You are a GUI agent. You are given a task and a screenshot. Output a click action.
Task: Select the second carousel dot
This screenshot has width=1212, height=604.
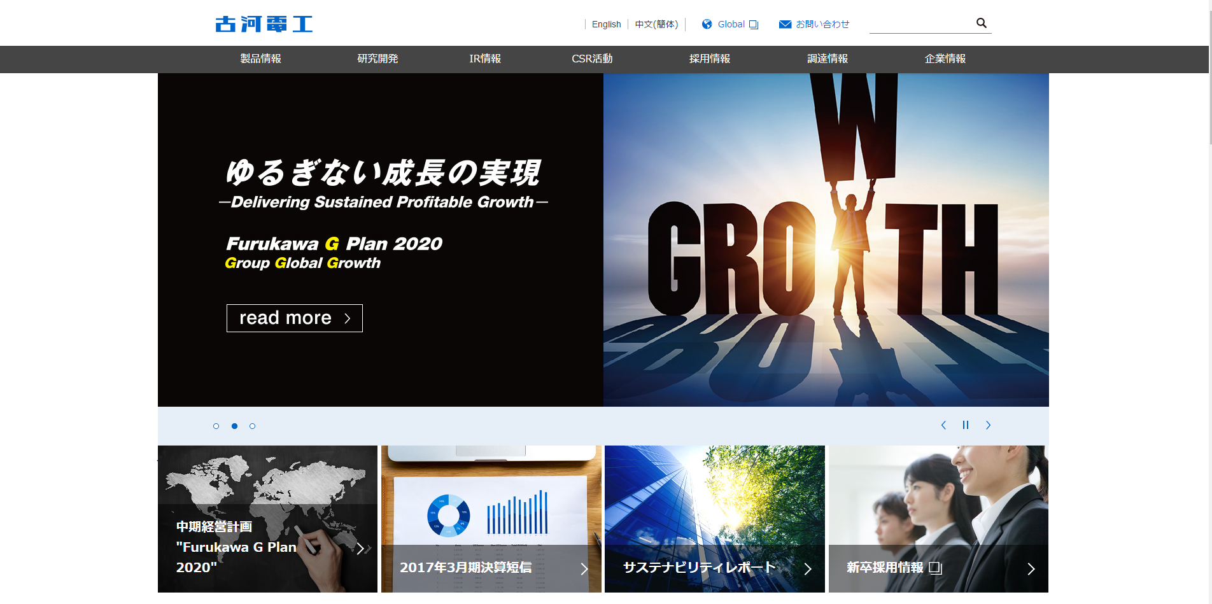234,426
